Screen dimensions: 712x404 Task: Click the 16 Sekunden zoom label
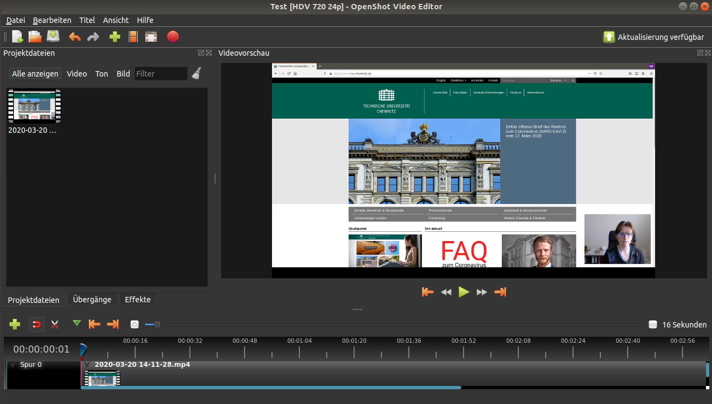[x=684, y=325]
